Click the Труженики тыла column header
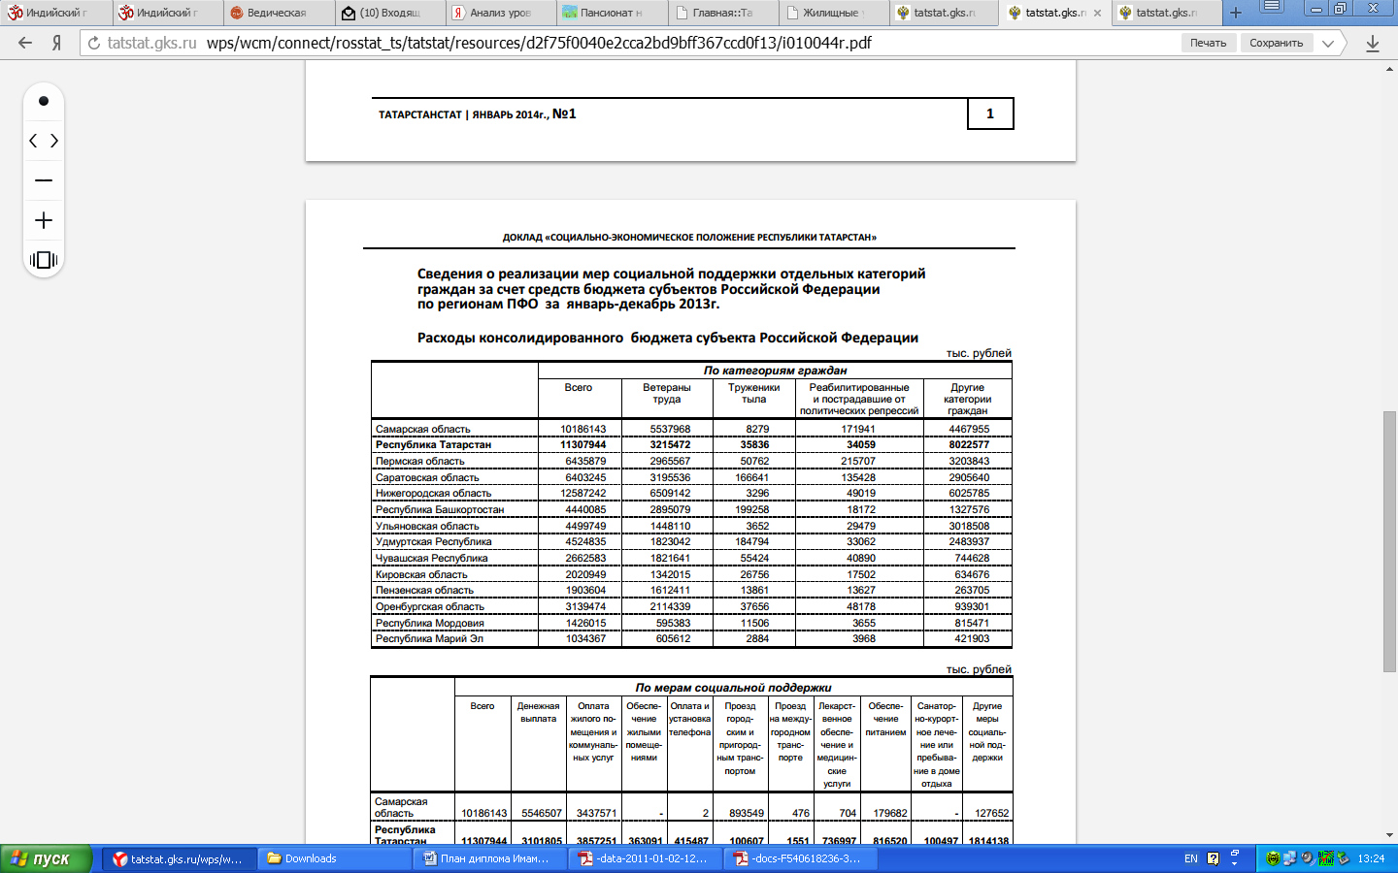Image resolution: width=1398 pixels, height=873 pixels. click(x=754, y=393)
